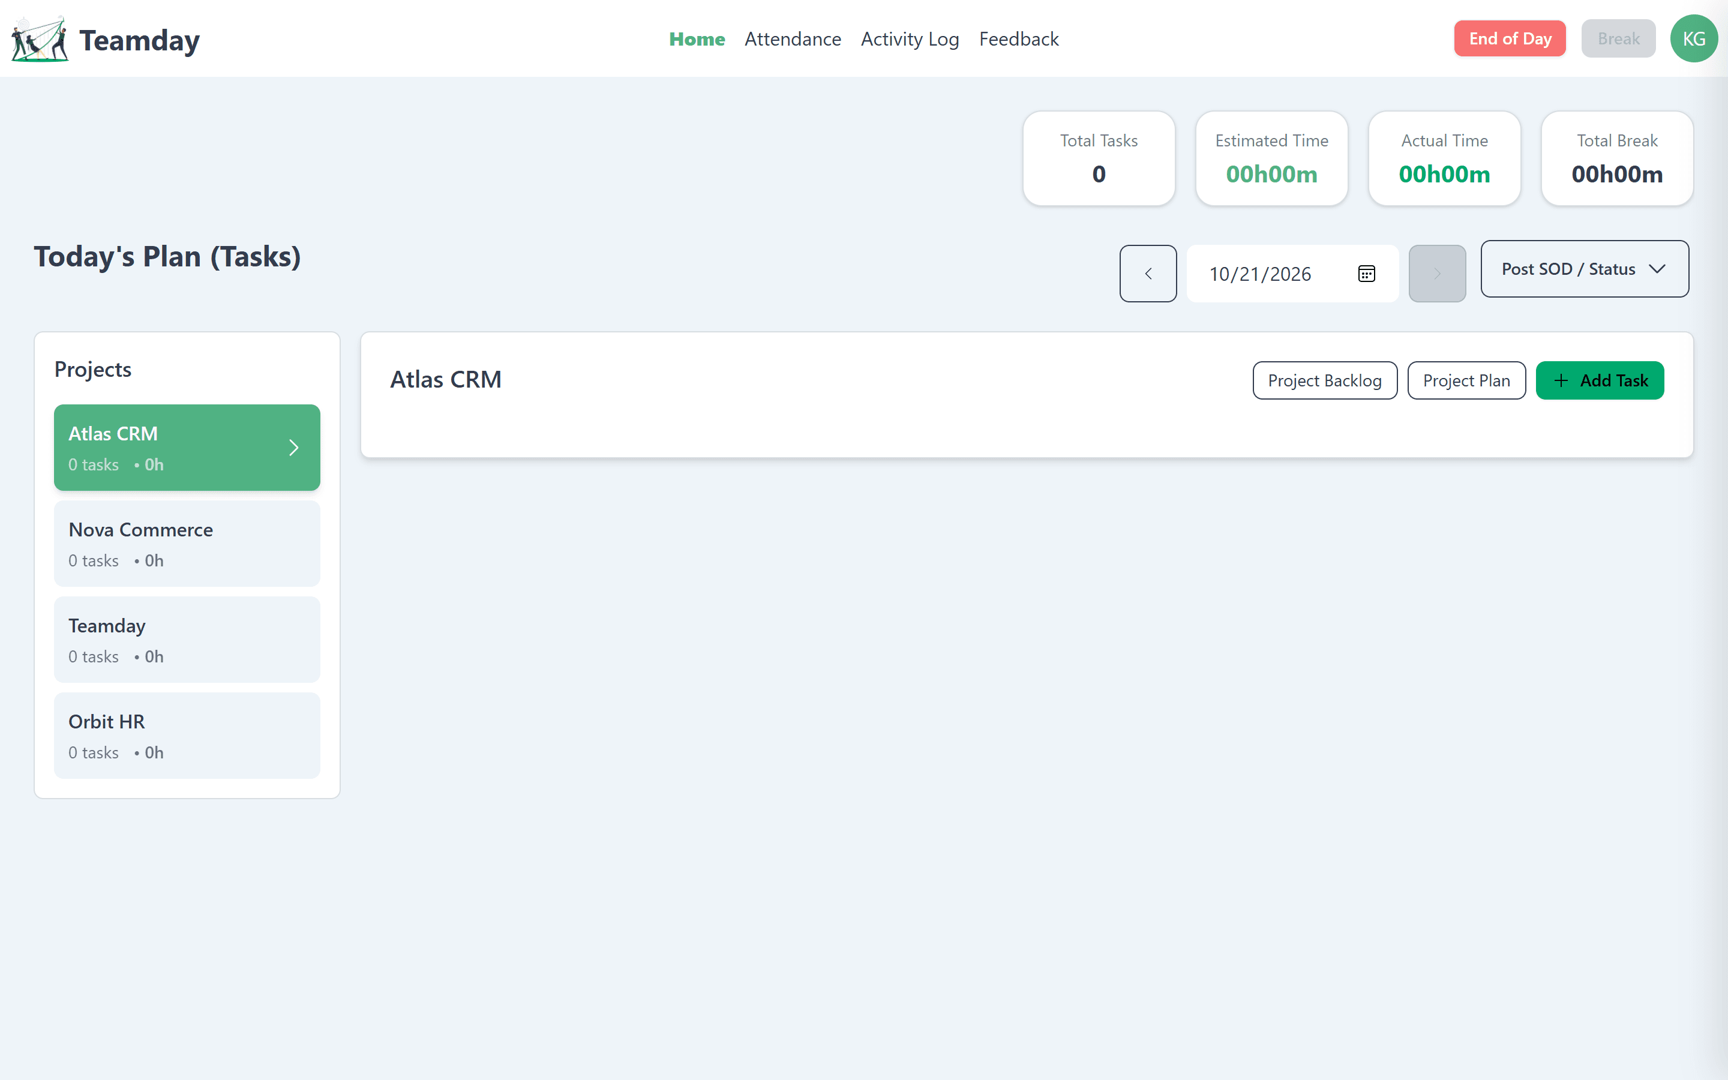Screen dimensions: 1728x1080
Task: Switch to the Attendance page
Action: click(x=793, y=39)
